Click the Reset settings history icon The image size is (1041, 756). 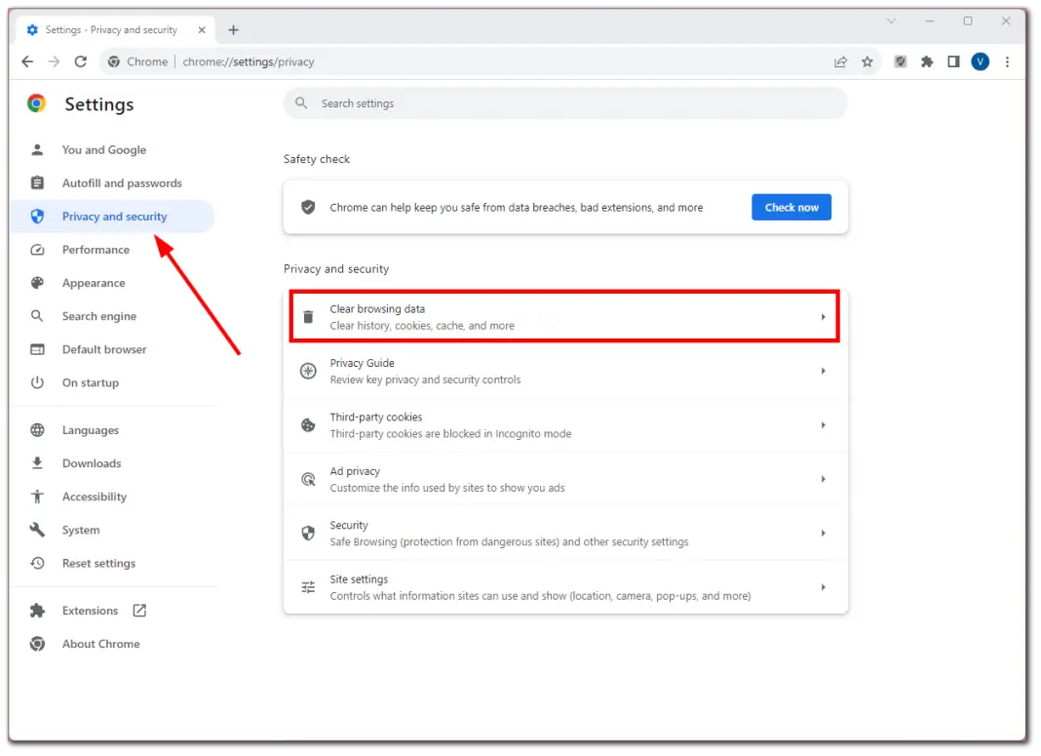coord(36,563)
